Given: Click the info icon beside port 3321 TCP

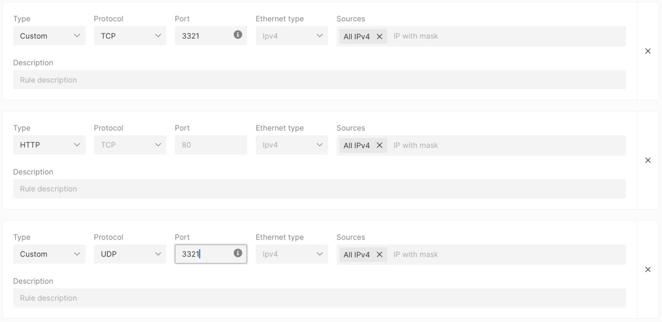Looking at the screenshot, I should click(237, 35).
